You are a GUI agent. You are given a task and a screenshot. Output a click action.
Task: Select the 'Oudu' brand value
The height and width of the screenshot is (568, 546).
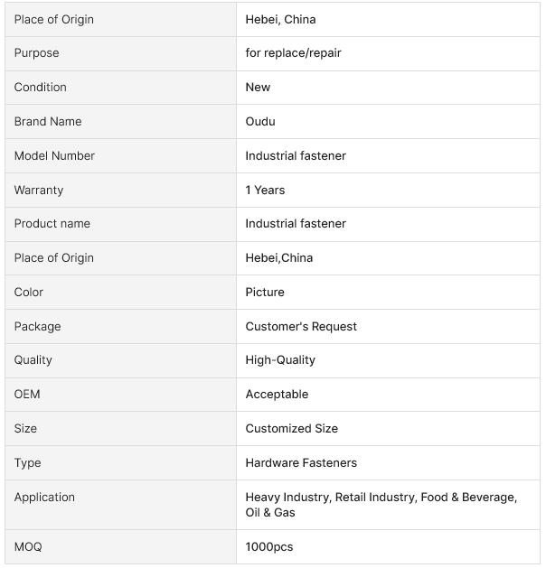pos(260,122)
